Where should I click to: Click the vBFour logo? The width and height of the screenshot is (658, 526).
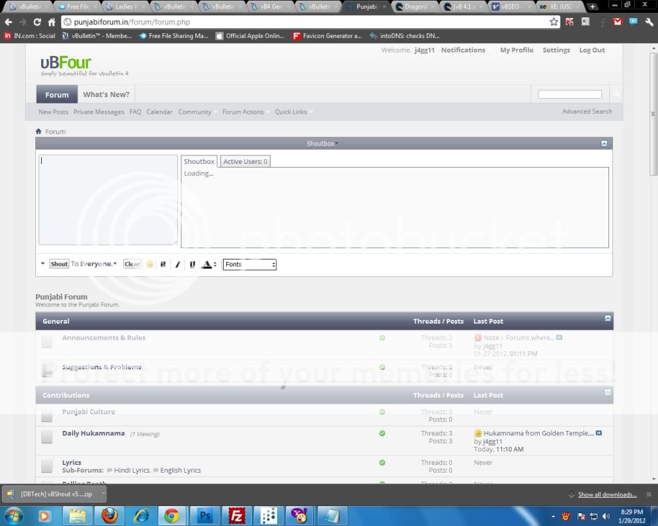pyautogui.click(x=84, y=66)
